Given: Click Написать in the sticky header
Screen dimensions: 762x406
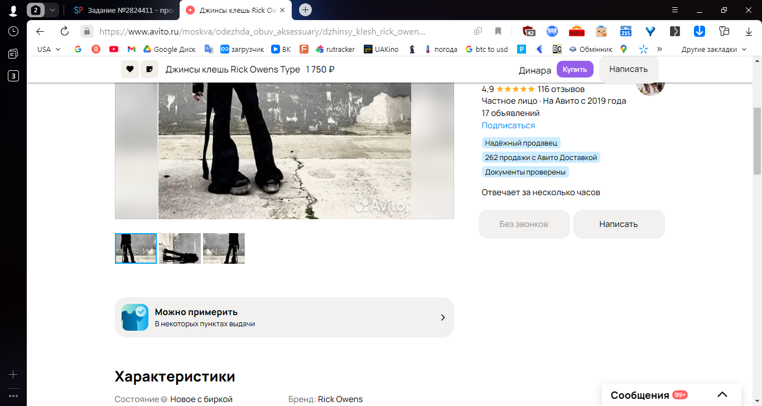Looking at the screenshot, I should 629,69.
